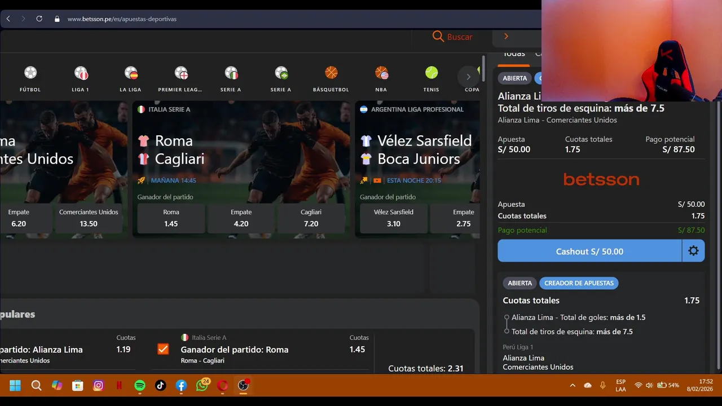Image resolution: width=722 pixels, height=406 pixels.
Task: Open volume control in system tray
Action: pyautogui.click(x=649, y=386)
